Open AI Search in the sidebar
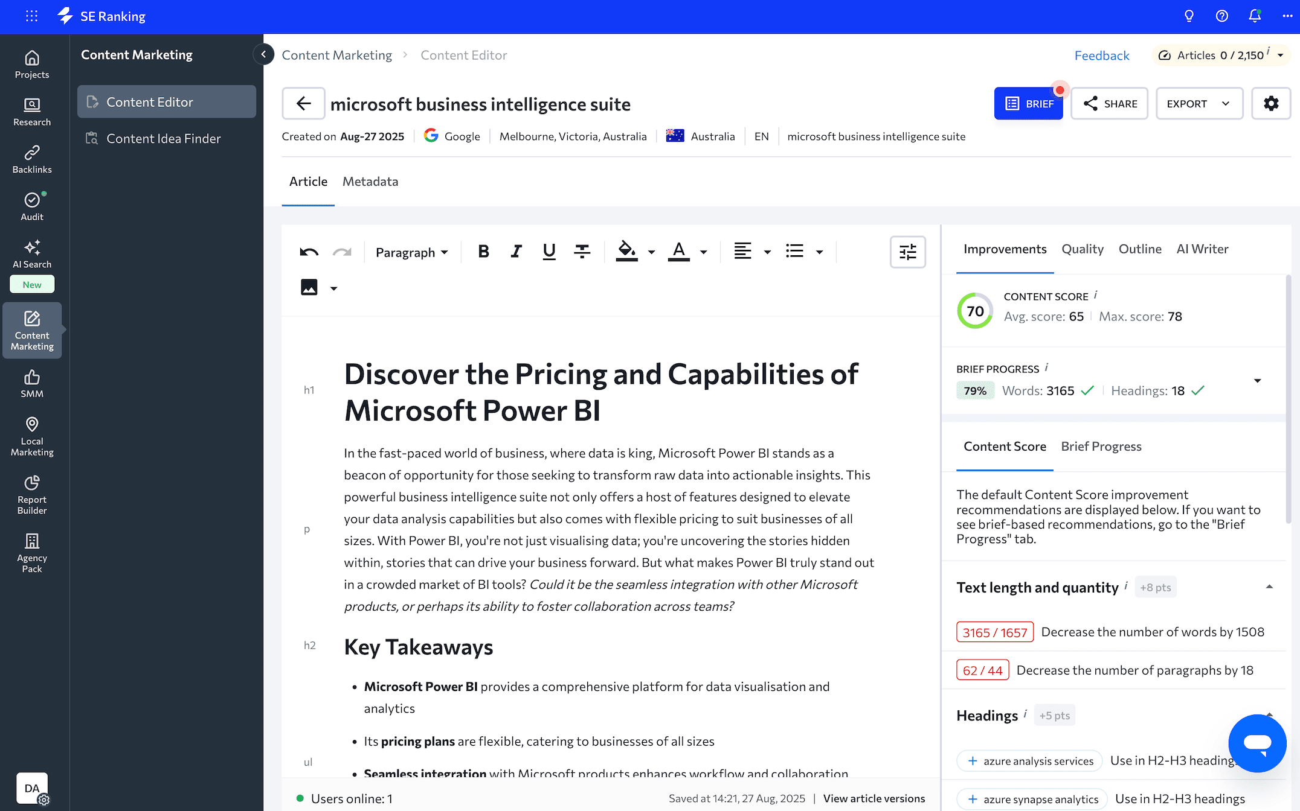The height and width of the screenshot is (811, 1300). (32, 255)
